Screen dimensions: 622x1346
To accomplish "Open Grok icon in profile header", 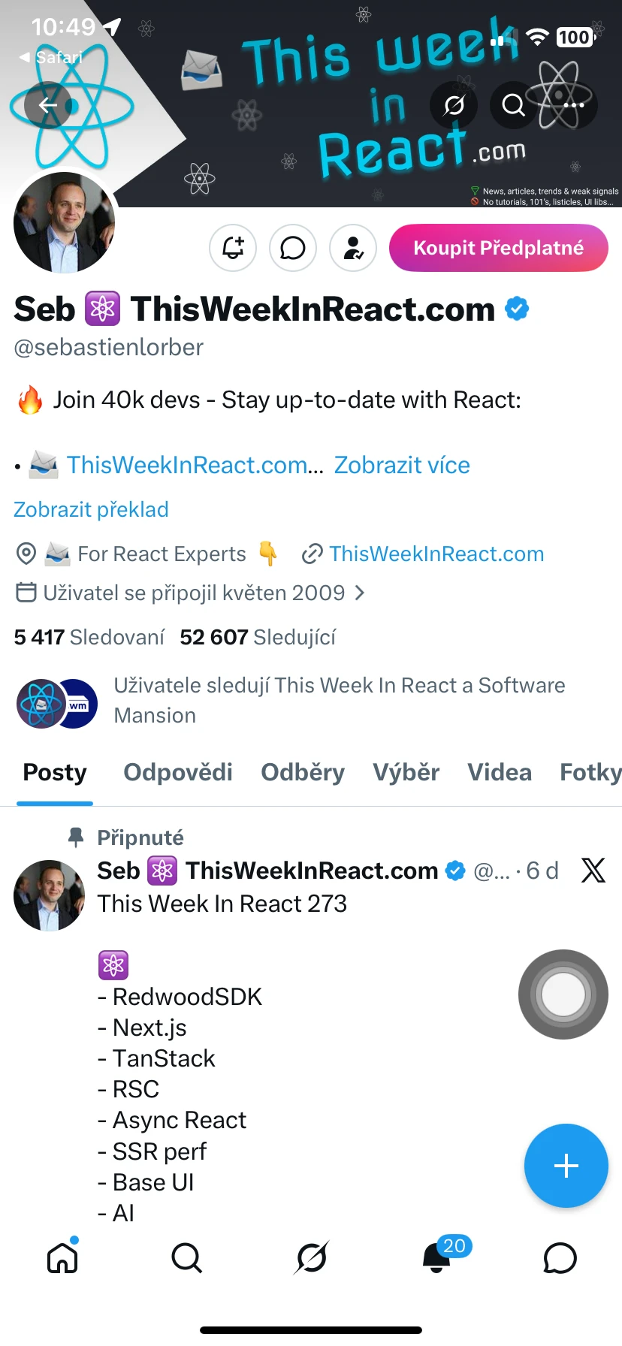I will (454, 105).
